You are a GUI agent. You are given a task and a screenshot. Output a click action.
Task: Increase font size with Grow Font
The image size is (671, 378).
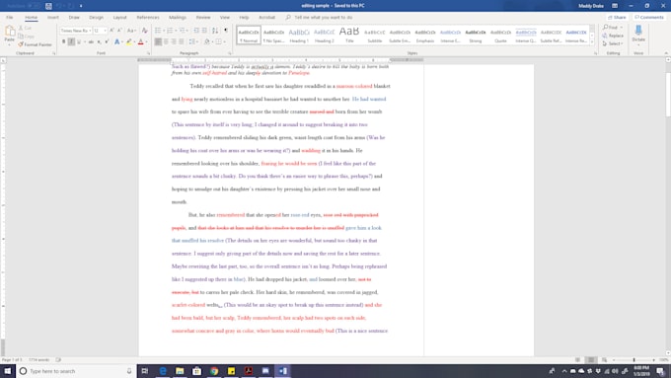pyautogui.click(x=112, y=31)
